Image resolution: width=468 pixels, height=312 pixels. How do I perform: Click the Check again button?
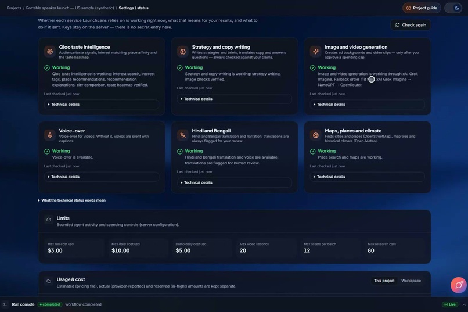click(411, 25)
